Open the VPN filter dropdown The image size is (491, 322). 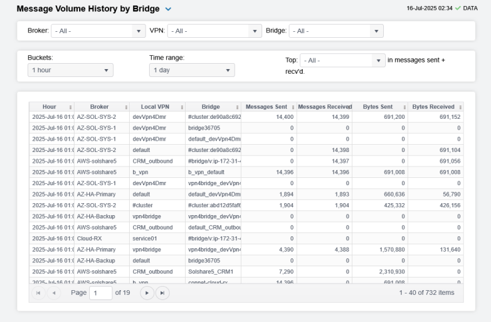(214, 31)
